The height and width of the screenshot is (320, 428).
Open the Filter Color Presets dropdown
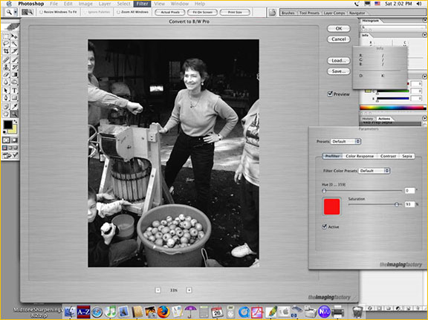[x=374, y=171]
